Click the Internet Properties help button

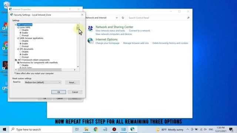coord(70,9)
